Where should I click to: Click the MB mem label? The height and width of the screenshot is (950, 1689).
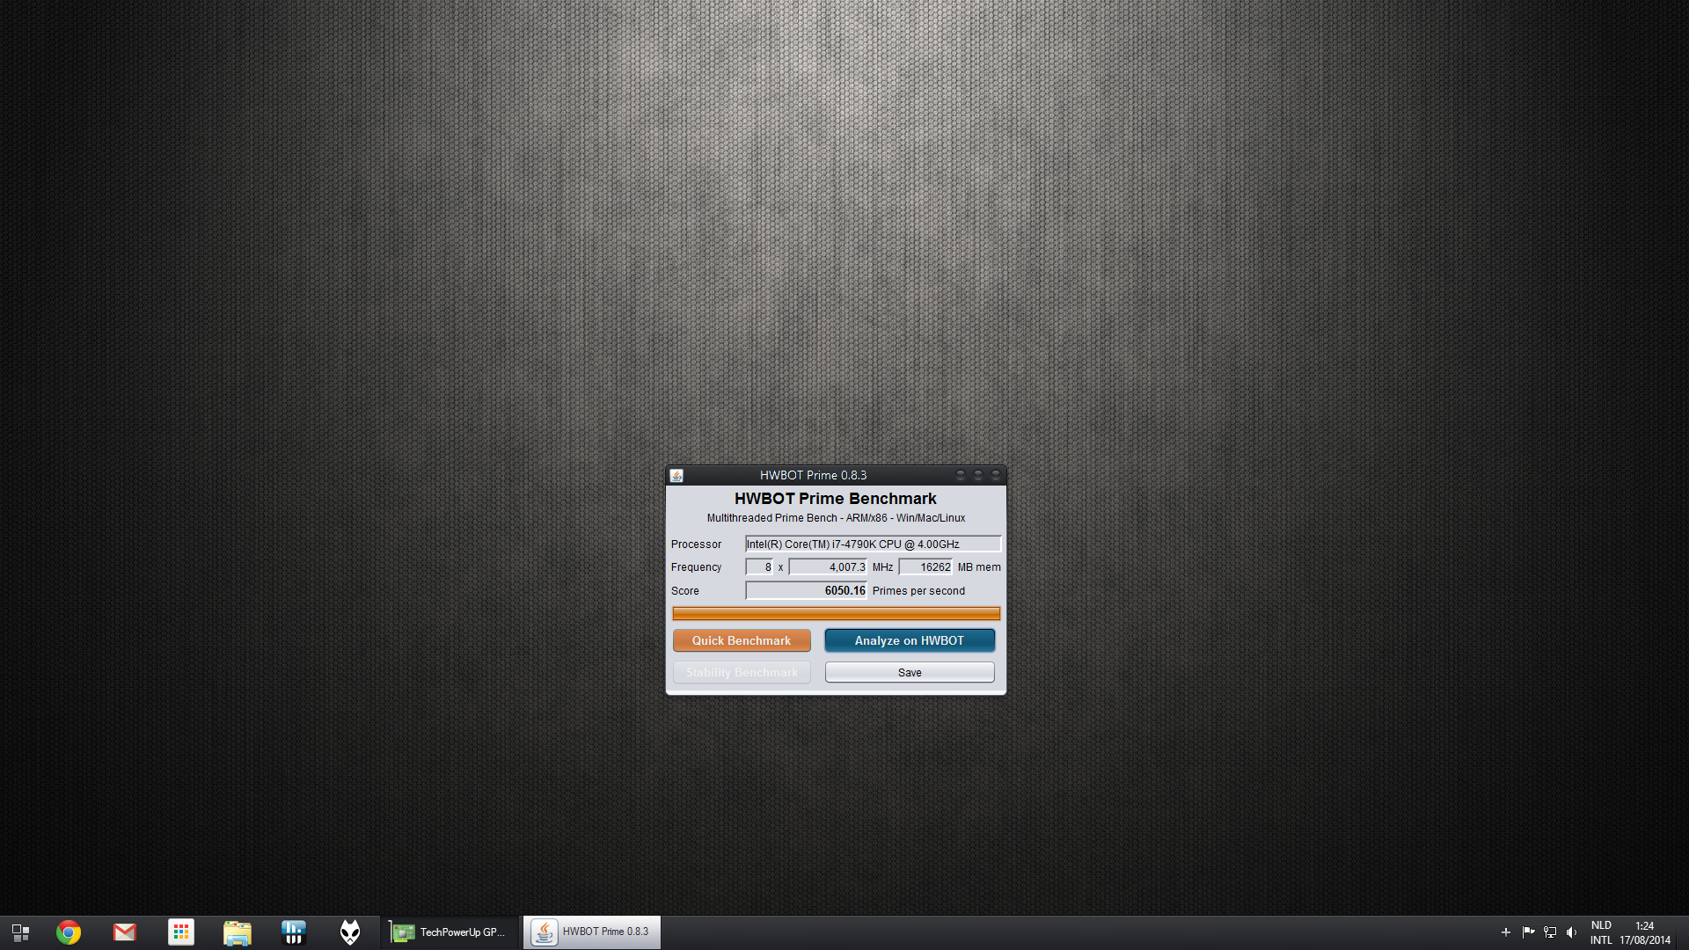(x=979, y=567)
